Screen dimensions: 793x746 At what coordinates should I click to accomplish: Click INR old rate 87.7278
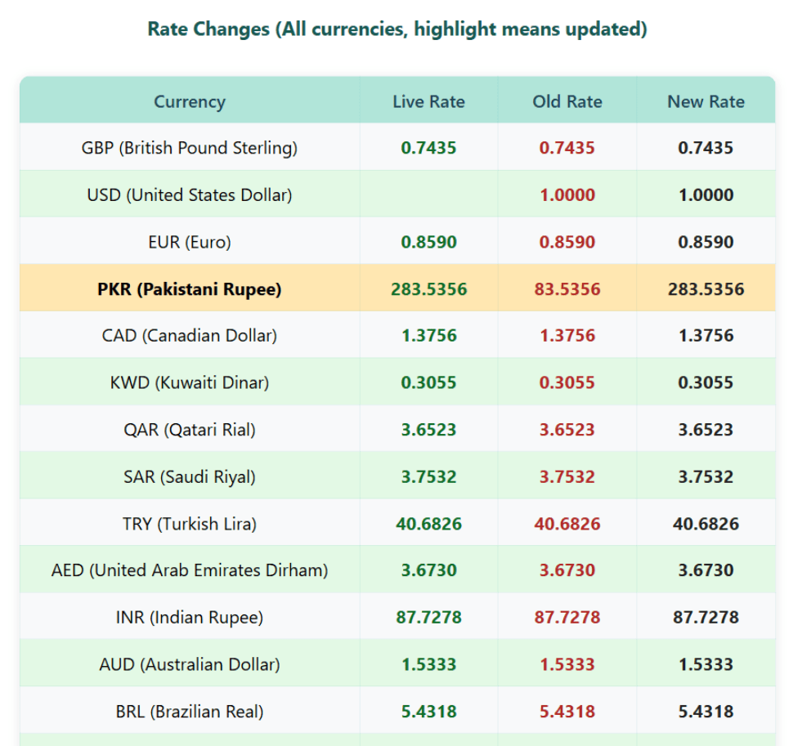pos(567,618)
